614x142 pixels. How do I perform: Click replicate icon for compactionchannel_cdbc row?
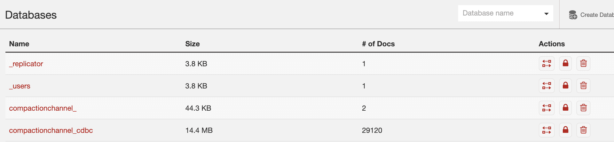point(547,130)
